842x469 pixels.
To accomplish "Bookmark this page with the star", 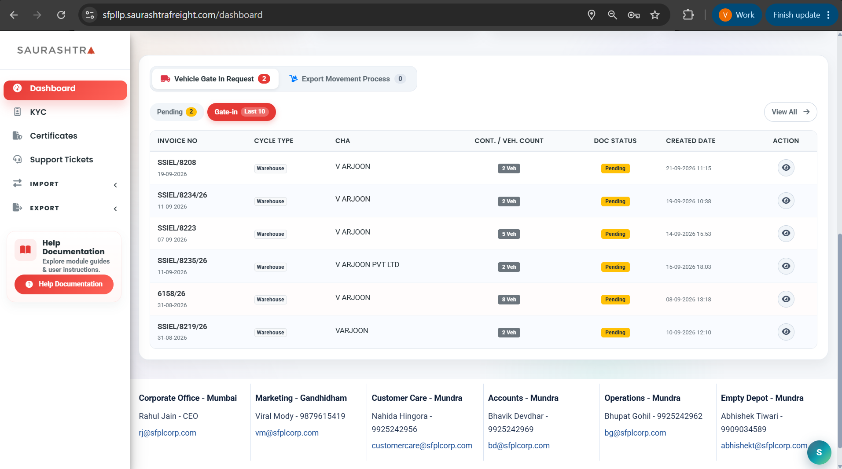I will (x=655, y=15).
